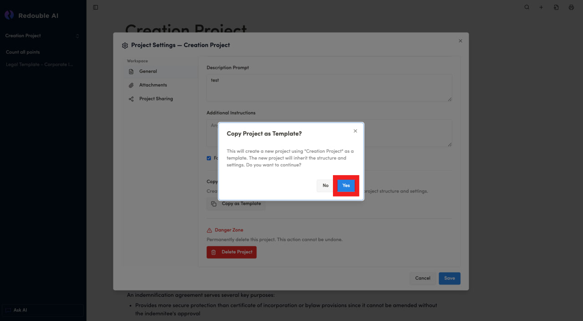The image size is (583, 321).
Task: Close the Project Settings window
Action: [460, 41]
